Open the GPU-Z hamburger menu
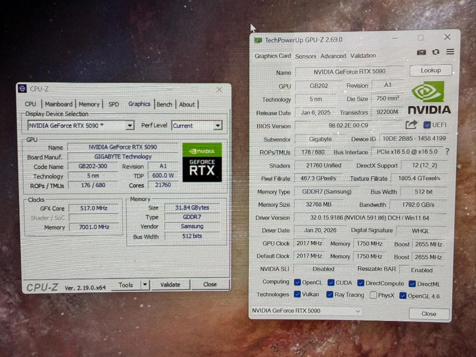This screenshot has height=357, width=476. pos(450,52)
